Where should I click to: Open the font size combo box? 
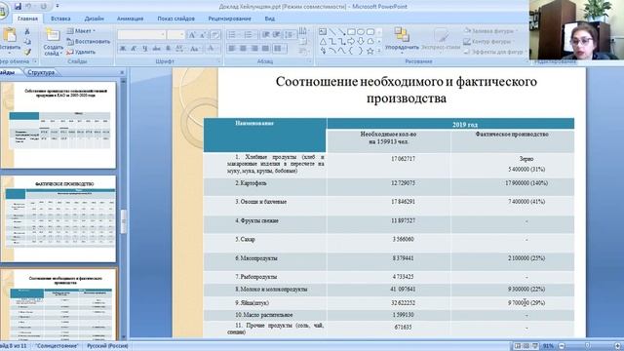coord(175,35)
